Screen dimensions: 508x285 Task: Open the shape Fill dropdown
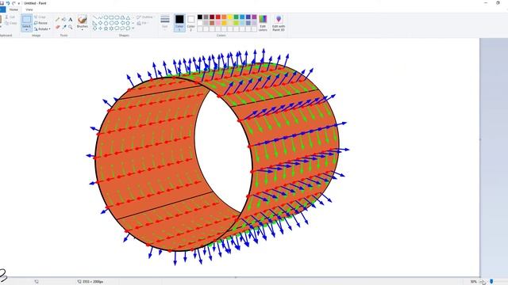point(143,23)
